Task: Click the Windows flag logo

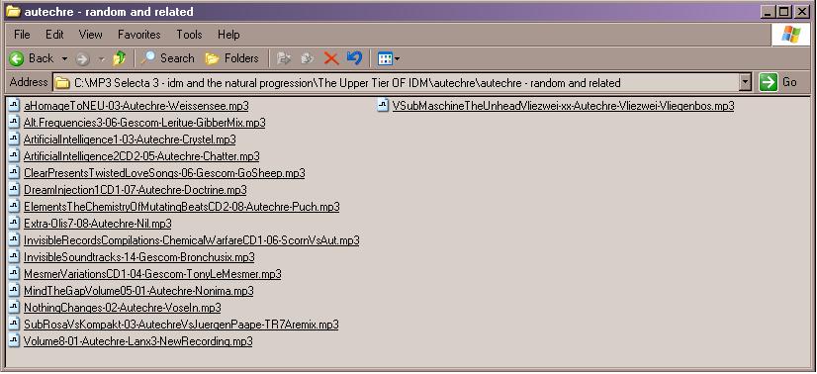Action: 791,35
